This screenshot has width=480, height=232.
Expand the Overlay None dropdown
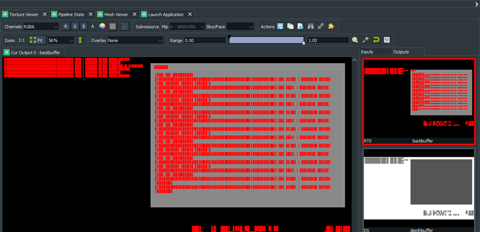coord(136,40)
